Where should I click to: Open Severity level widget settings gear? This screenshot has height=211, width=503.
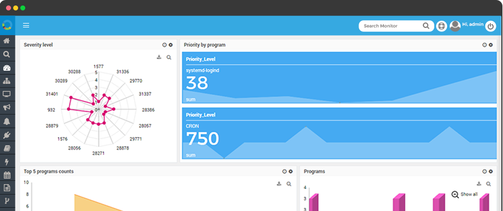coord(171,45)
